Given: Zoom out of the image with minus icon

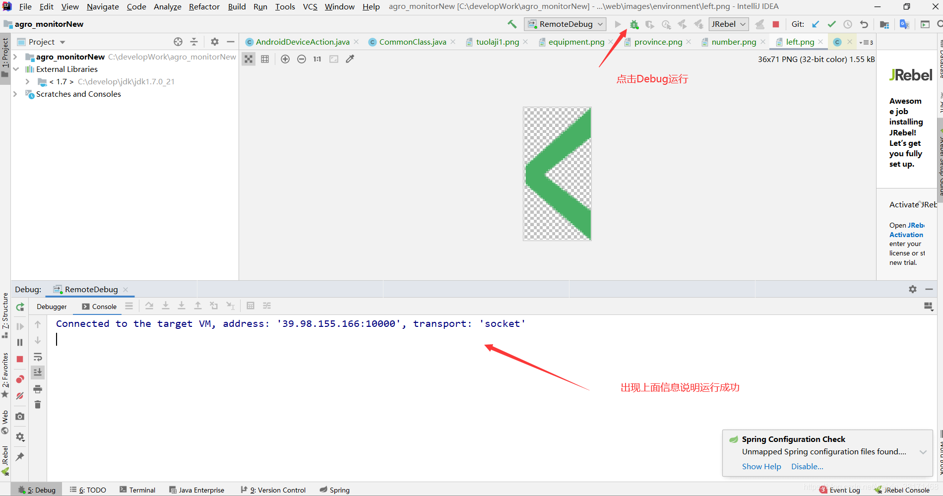Looking at the screenshot, I should tap(302, 59).
